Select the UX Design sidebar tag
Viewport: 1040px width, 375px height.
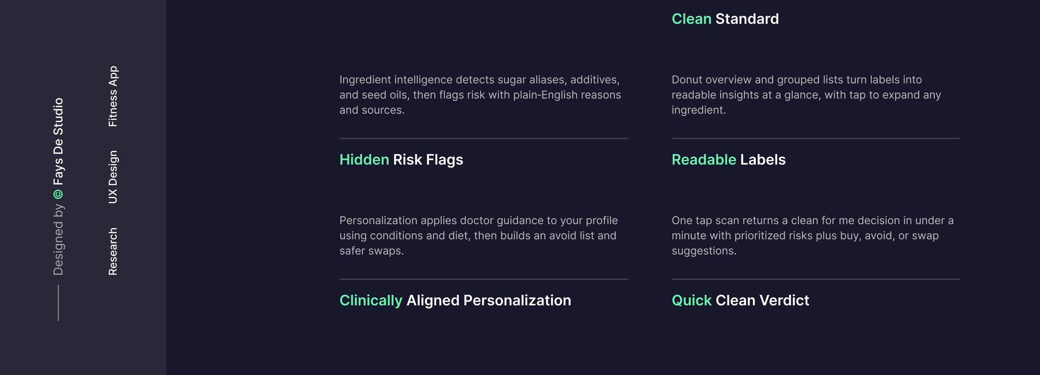113,177
